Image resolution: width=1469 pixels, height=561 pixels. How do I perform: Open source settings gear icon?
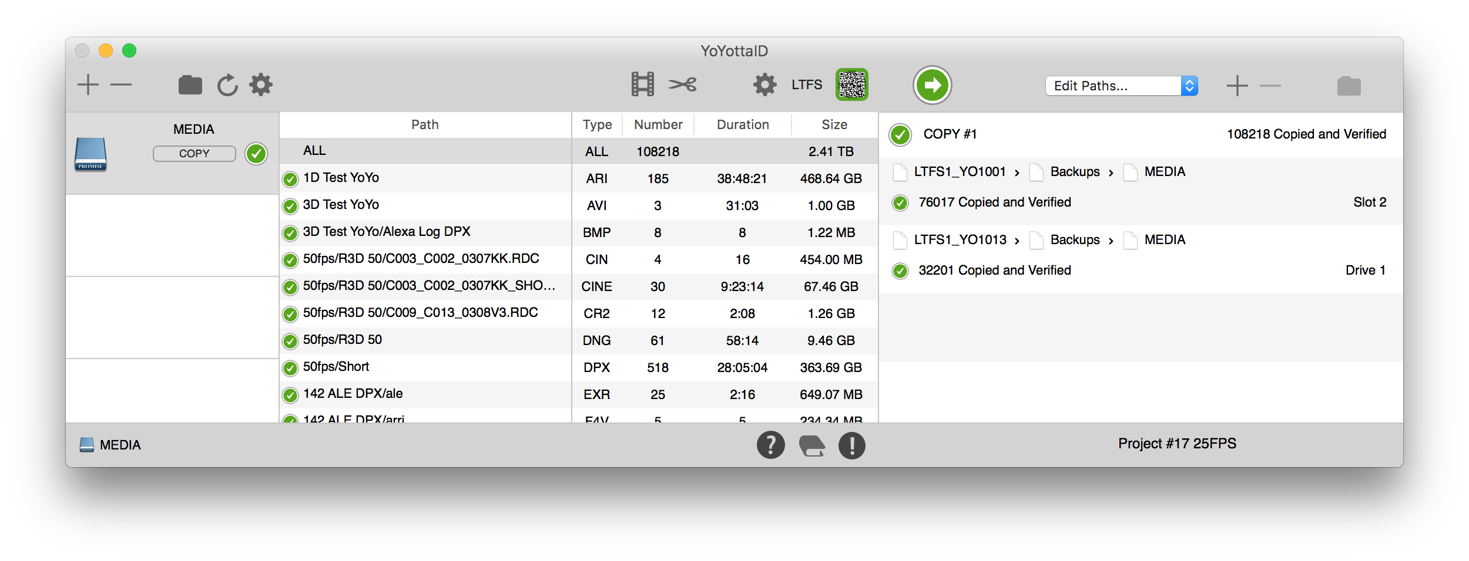tap(261, 85)
